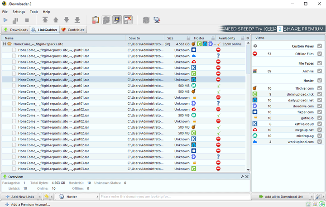
Task: Click the reconnect now icon
Action: [146, 20]
